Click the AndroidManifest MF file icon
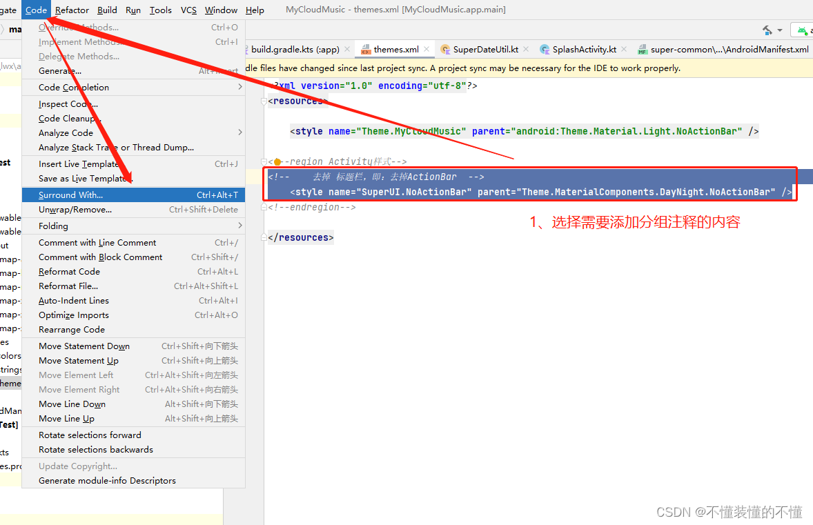The image size is (813, 525). click(643, 50)
